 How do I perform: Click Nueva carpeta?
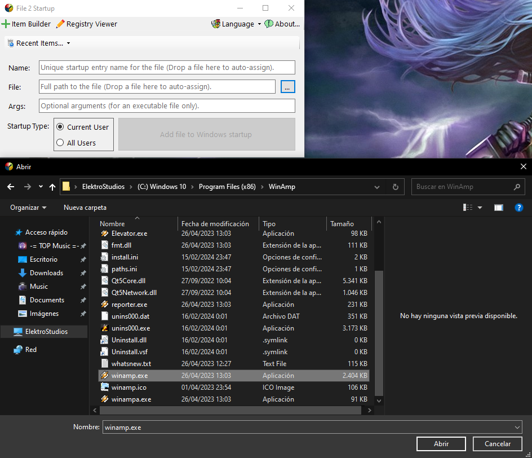[x=85, y=208]
